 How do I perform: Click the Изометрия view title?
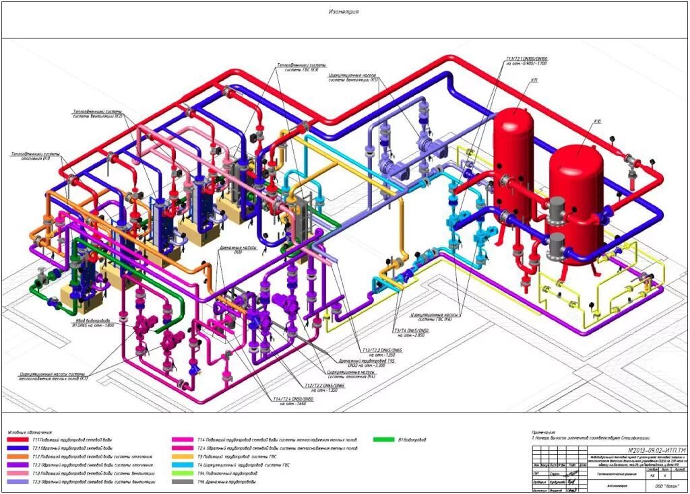coord(344,11)
